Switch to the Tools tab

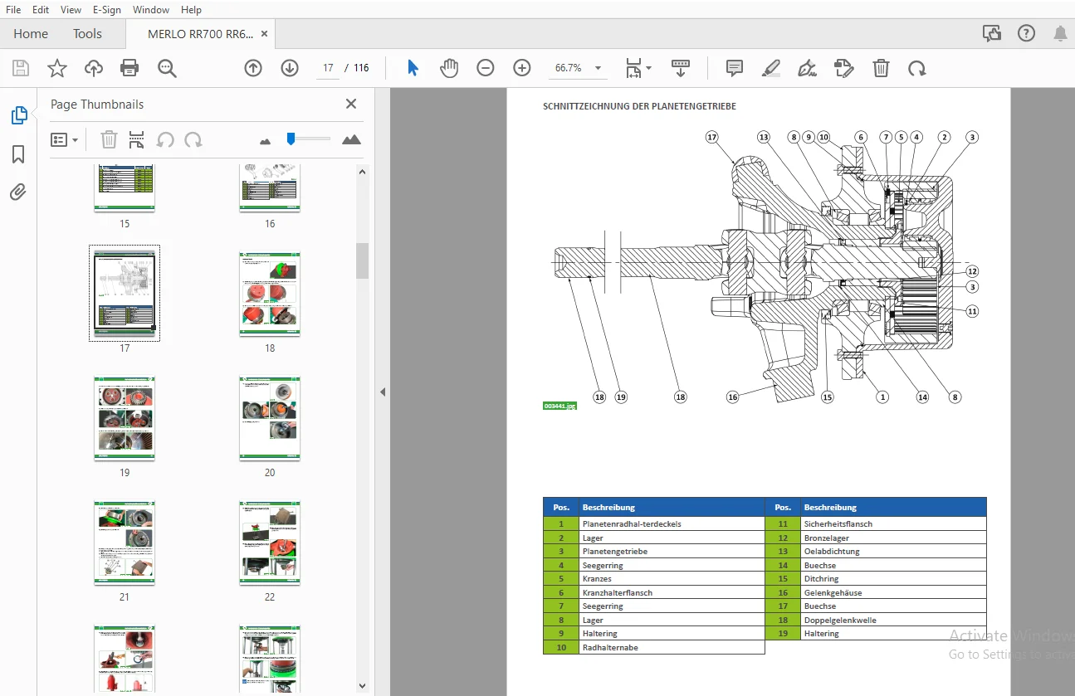(x=87, y=34)
